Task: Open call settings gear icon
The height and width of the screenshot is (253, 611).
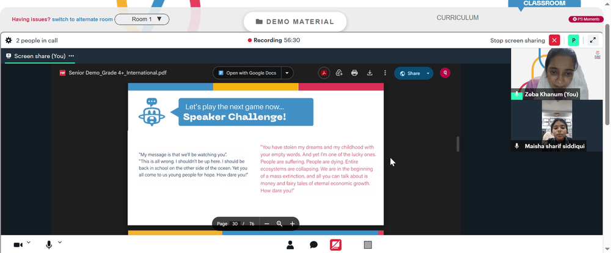Action: coord(9,40)
